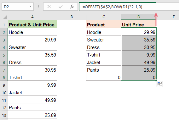Screen dimensions: 179x120
Task: Click cell A6 containing Dress
Action: (32, 62)
